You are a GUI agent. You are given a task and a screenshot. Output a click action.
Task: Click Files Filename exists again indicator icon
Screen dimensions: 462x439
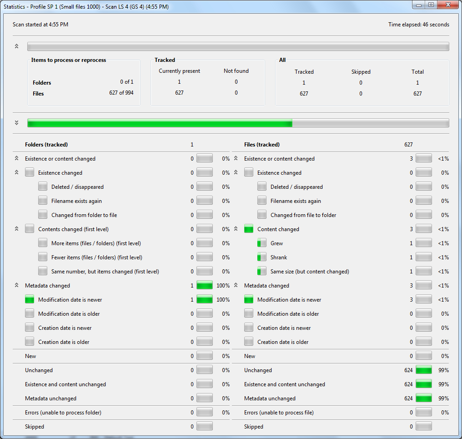click(262, 201)
